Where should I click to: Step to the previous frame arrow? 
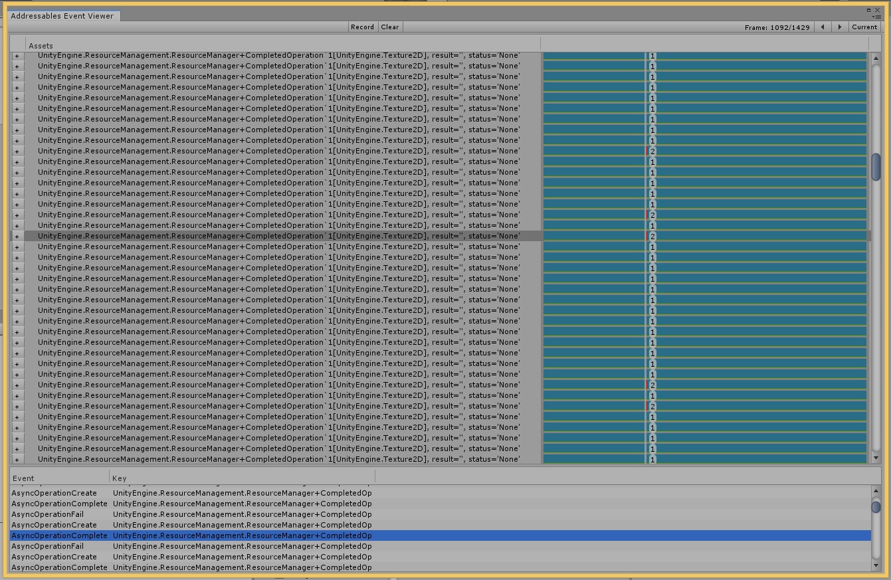coord(823,27)
